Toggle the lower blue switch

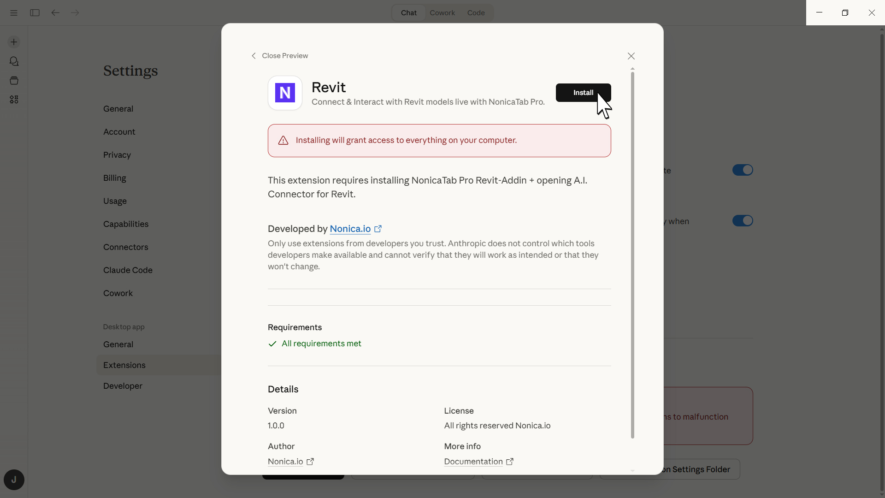[742, 221]
